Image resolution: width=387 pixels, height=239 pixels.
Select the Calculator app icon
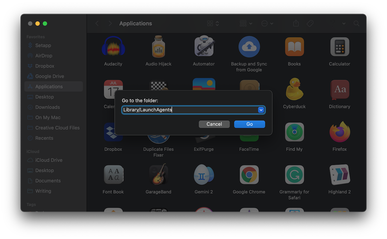tap(340, 47)
